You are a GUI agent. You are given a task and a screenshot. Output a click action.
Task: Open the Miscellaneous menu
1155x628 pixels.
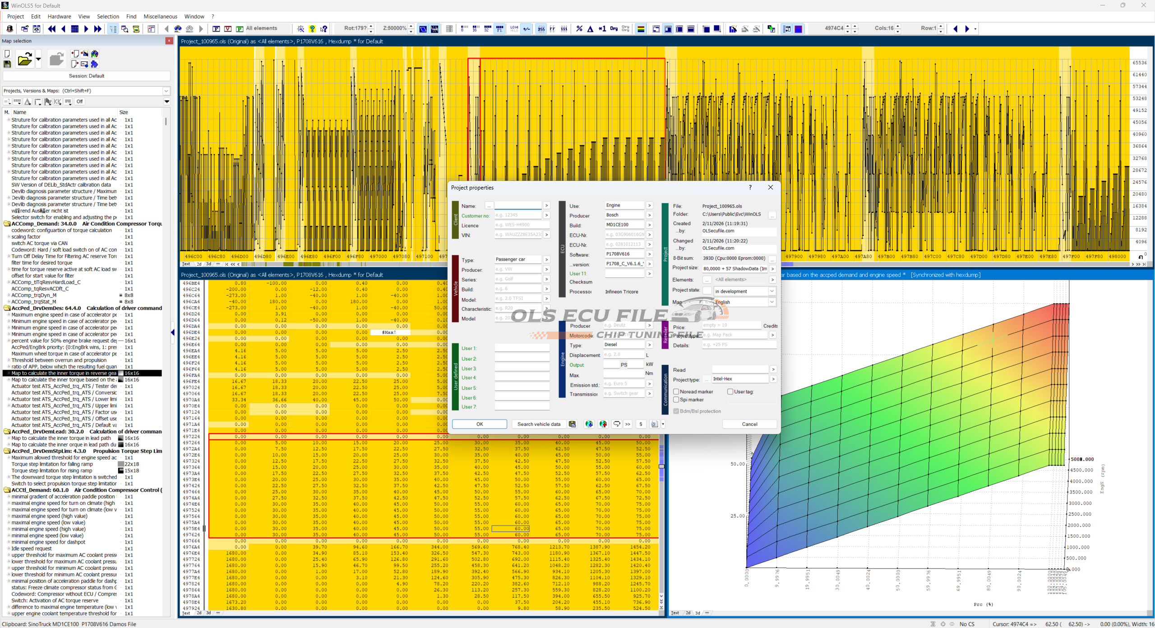click(x=160, y=16)
